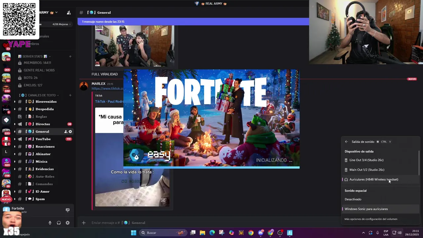Open Discord from the taskbar
This screenshot has width=423, height=238.
261,233
